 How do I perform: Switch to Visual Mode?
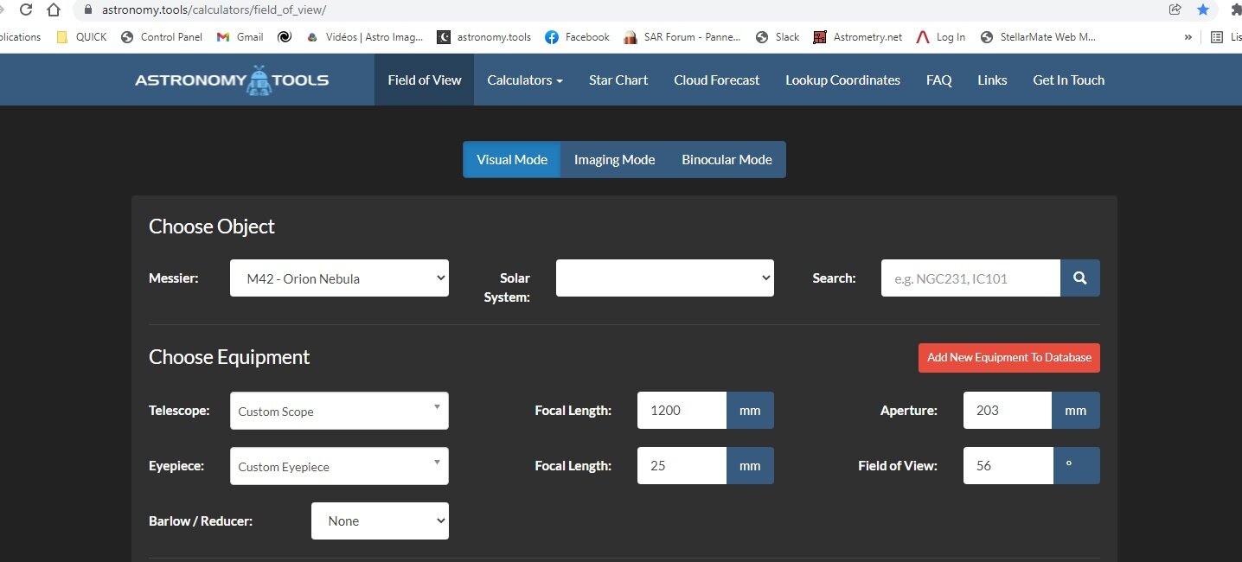coord(512,160)
